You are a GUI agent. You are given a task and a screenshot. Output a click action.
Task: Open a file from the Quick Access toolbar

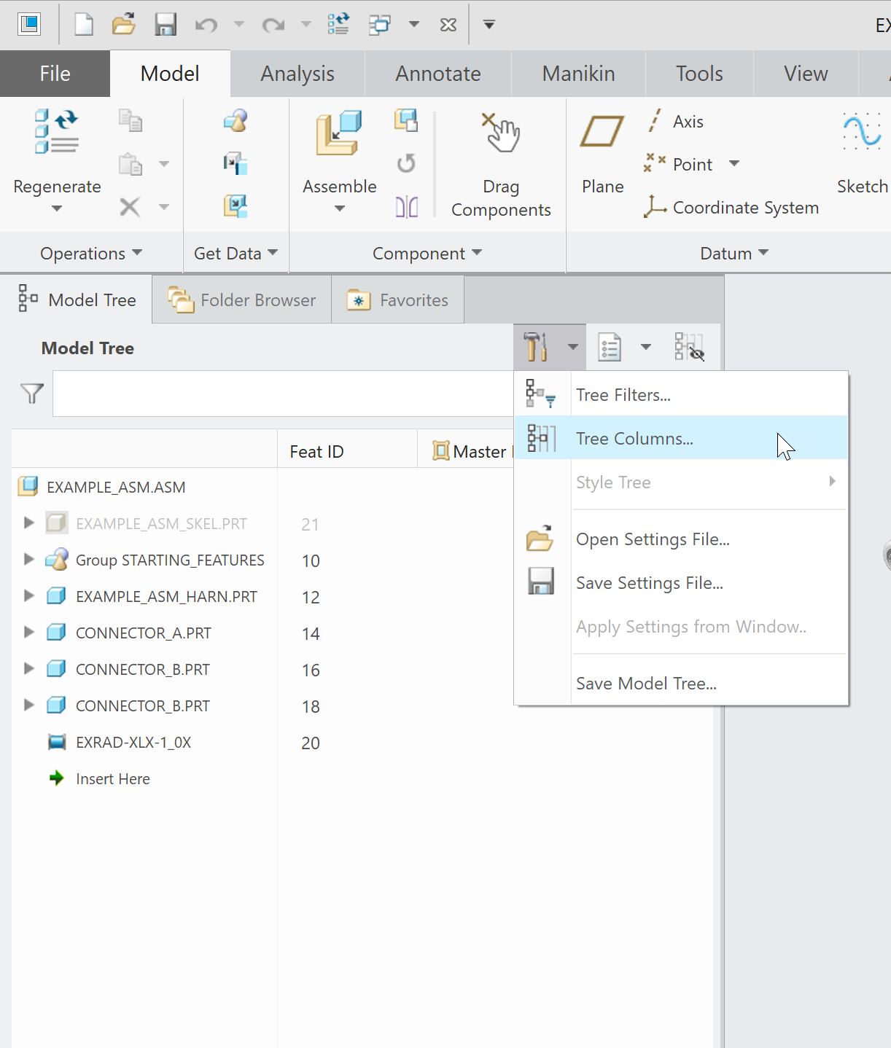(x=124, y=24)
